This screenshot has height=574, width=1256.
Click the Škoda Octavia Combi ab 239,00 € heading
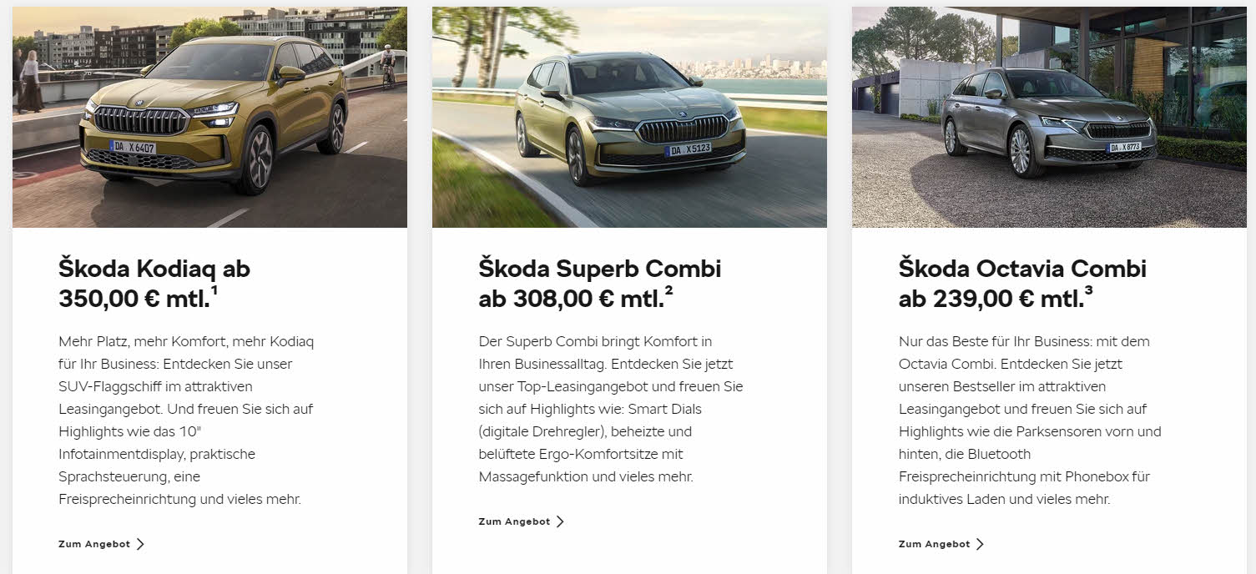(1022, 284)
